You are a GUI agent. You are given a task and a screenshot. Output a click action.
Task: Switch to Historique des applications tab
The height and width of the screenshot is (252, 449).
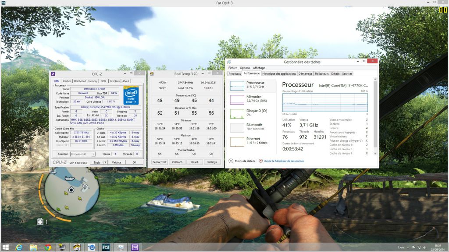(279, 73)
